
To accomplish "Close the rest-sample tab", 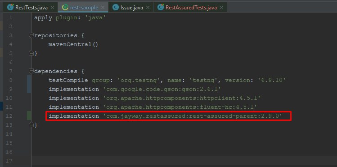I will coord(103,8).
